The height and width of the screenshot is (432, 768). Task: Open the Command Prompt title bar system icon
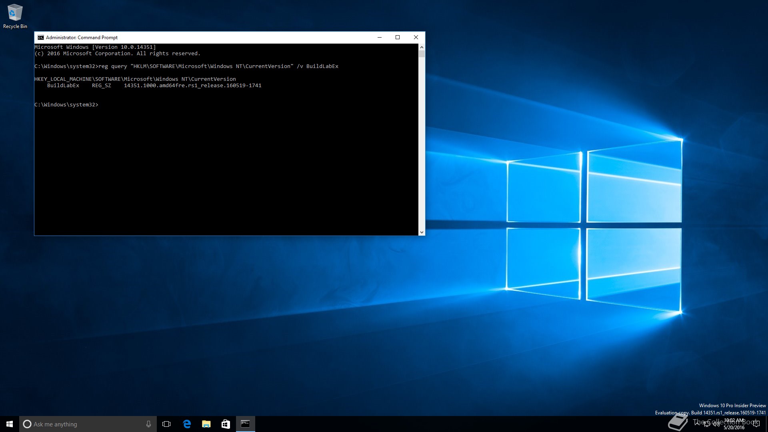pyautogui.click(x=40, y=38)
